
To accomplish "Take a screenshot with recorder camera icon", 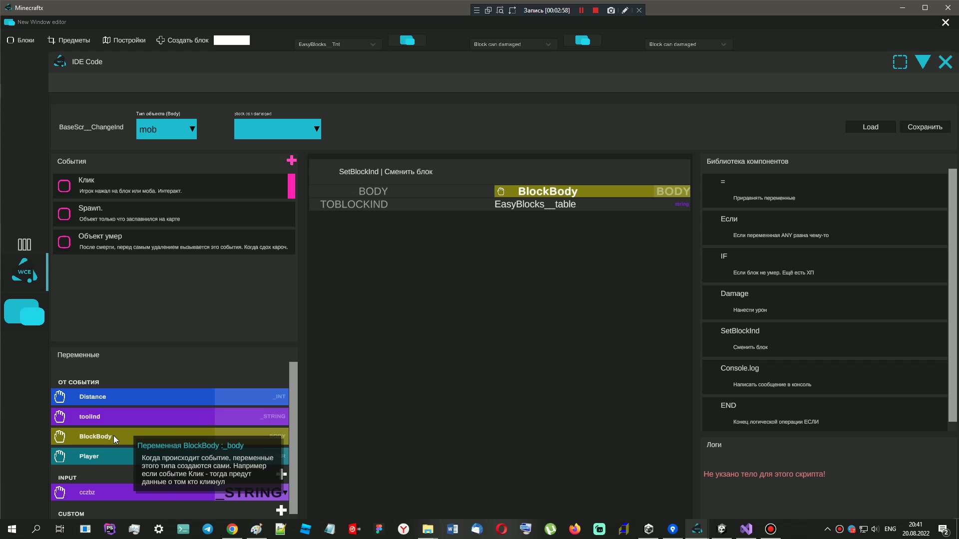I will (x=610, y=10).
